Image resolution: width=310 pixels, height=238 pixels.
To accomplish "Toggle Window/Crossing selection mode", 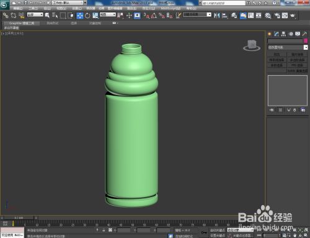I will (71, 16).
